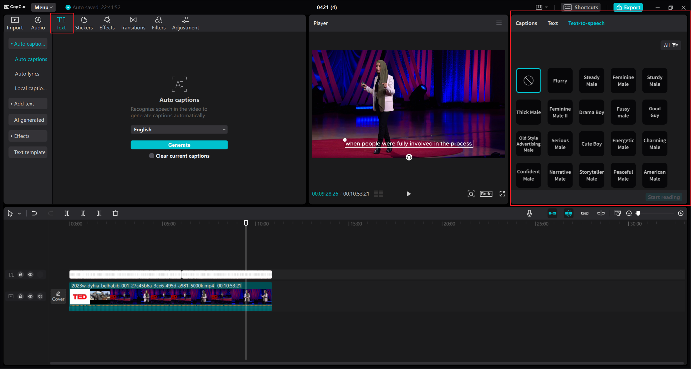The width and height of the screenshot is (691, 369).
Task: Click the Generate captions button
Action: [x=179, y=145]
